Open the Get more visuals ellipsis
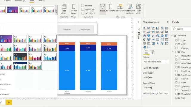Image resolution: width=191 pixels, height=107 pixels. (x=153, y=47)
